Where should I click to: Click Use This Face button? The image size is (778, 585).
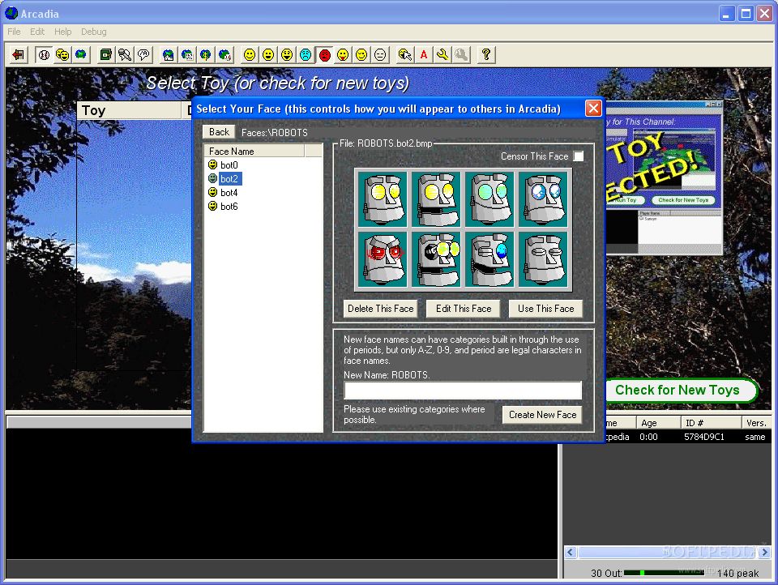pos(545,309)
